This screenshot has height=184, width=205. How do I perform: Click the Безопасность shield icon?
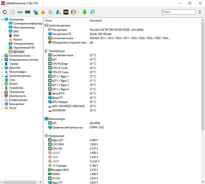pos(6,96)
